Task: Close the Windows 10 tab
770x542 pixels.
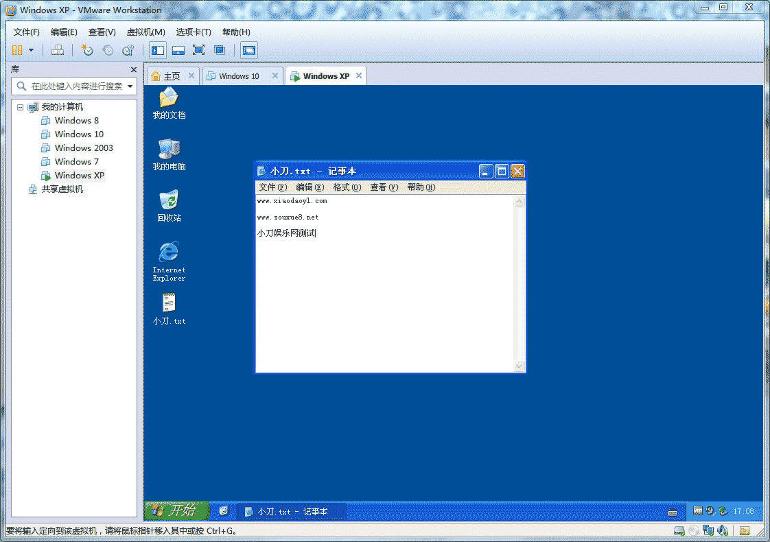Action: pyautogui.click(x=275, y=75)
